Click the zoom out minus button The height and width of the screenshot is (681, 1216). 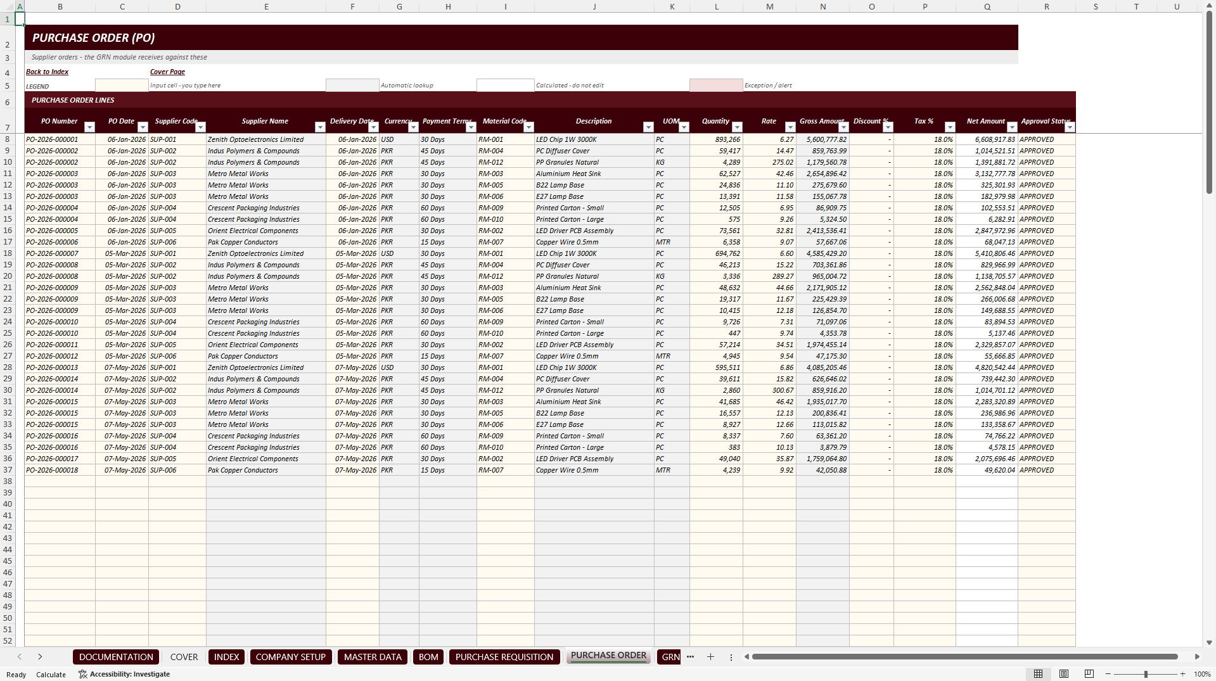pyautogui.click(x=1108, y=674)
